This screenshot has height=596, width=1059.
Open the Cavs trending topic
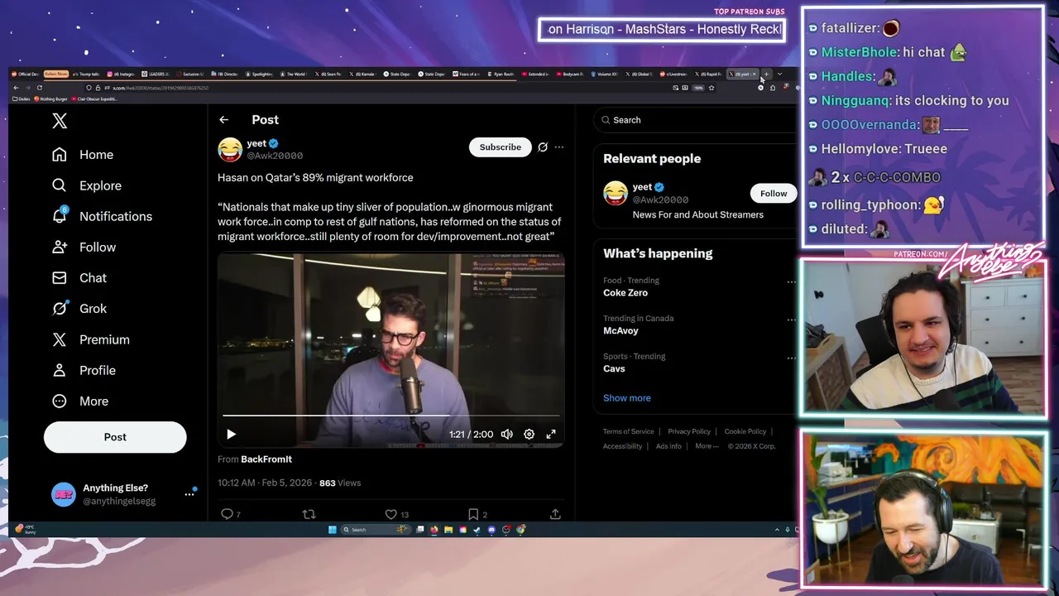click(614, 369)
